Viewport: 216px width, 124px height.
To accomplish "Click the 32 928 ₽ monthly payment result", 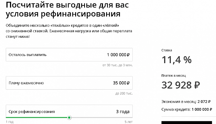I will [x=180, y=85].
